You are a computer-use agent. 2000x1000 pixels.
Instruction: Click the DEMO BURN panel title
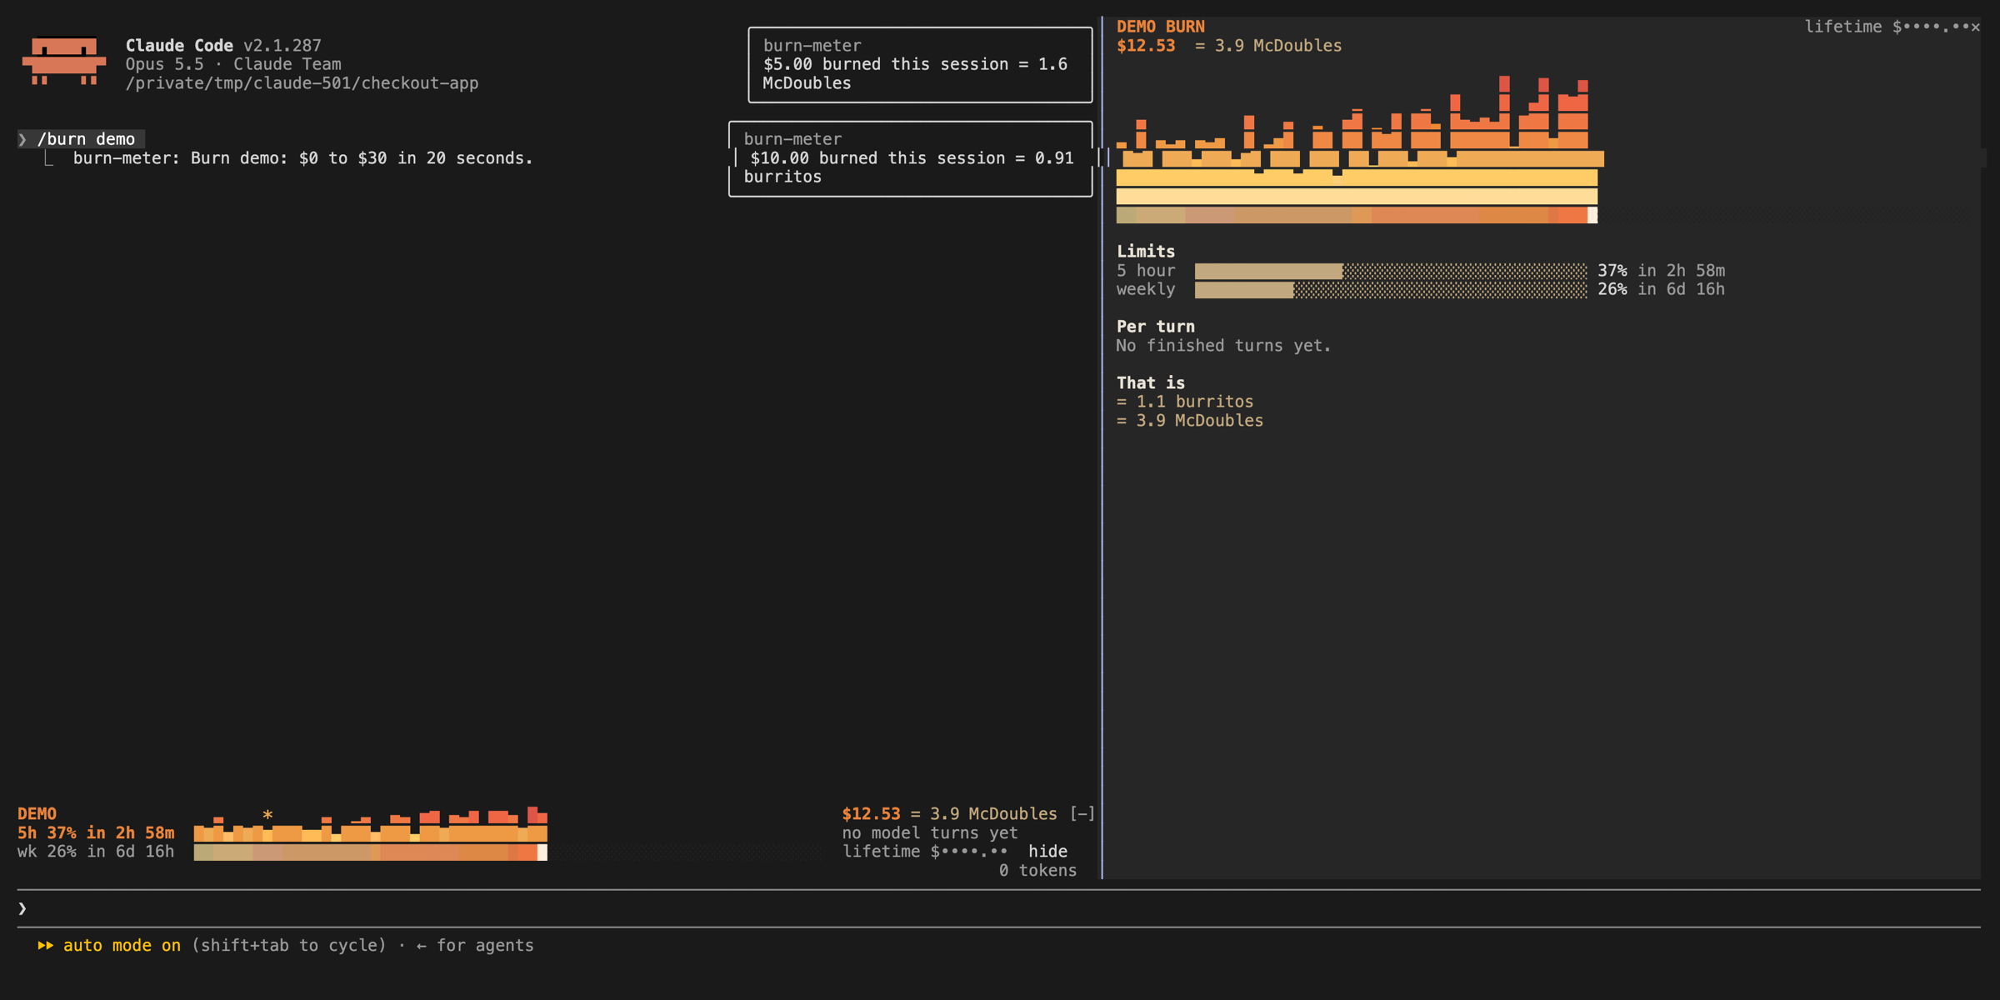1160,27
